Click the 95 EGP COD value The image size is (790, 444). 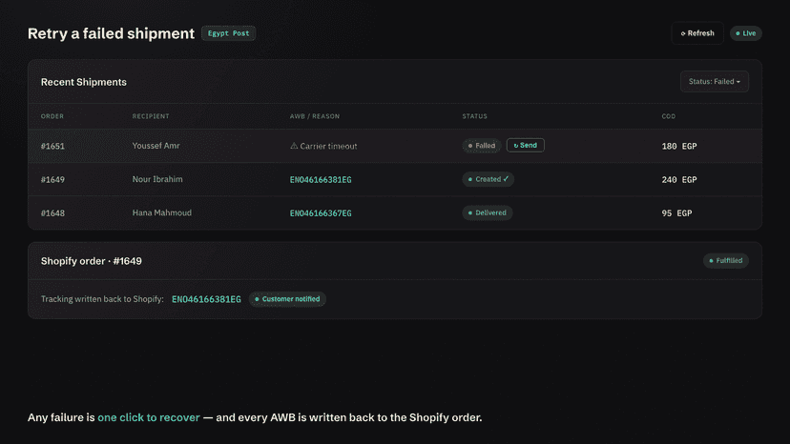tap(676, 213)
